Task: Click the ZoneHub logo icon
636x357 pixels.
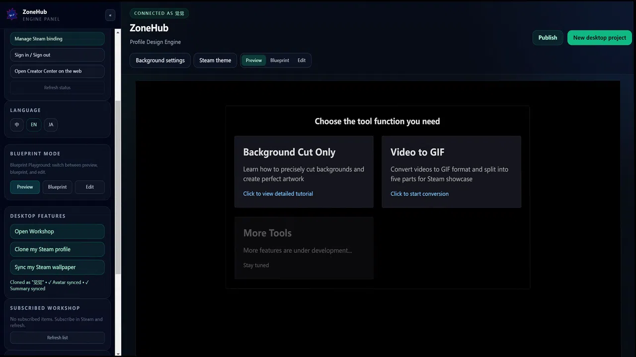Action: coord(12,14)
